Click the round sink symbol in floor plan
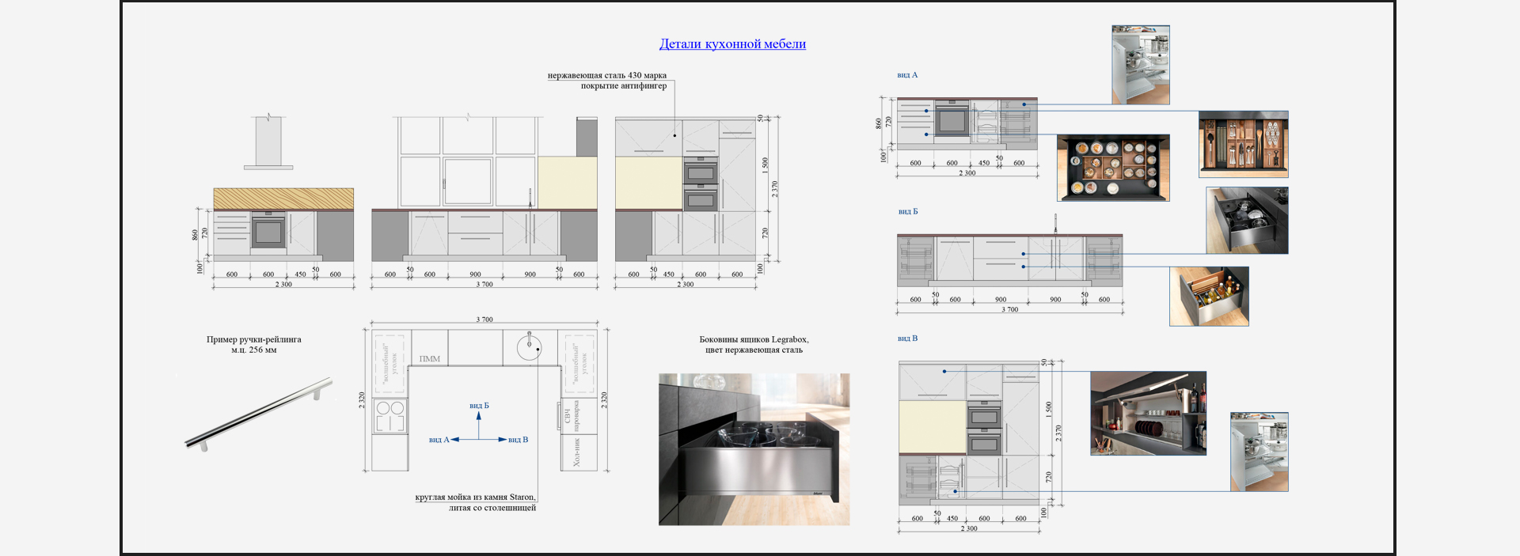This screenshot has height=556, width=1520. [529, 346]
